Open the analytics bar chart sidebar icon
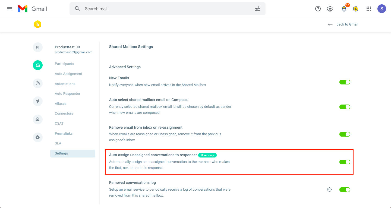Screen dimensions: 391x208 [38, 47]
